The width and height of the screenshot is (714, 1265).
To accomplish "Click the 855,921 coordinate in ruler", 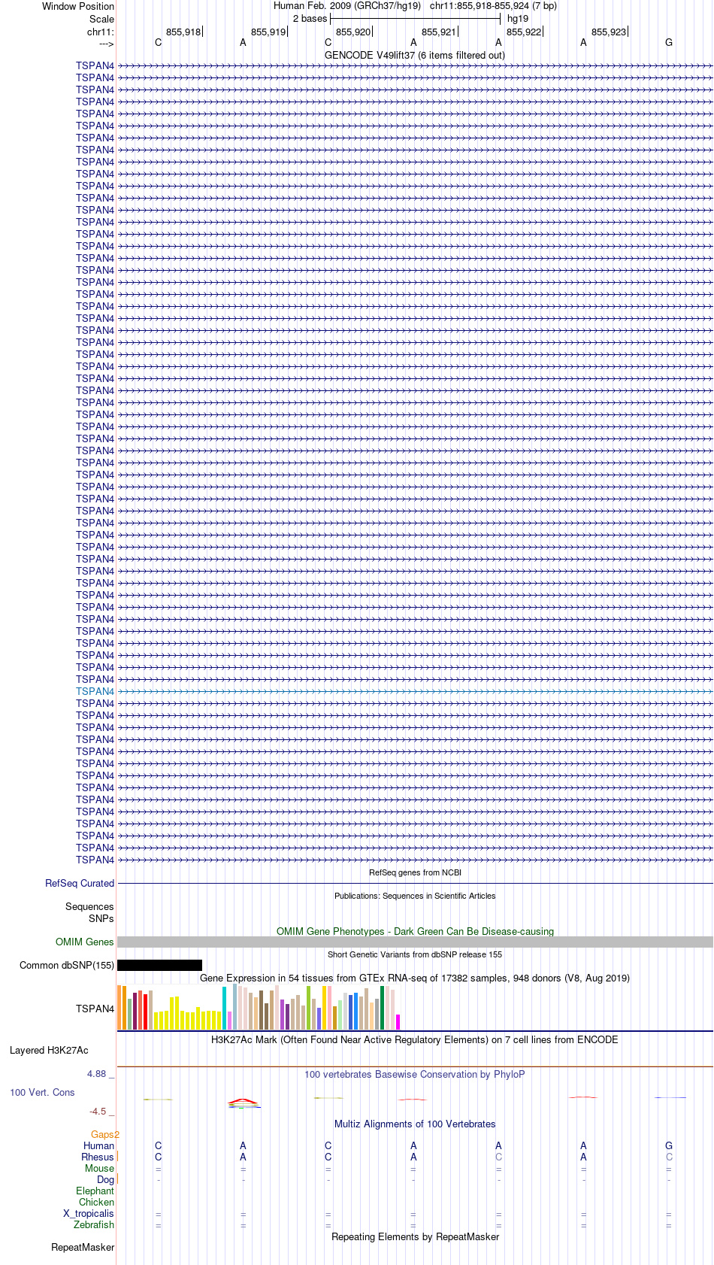I will (x=439, y=32).
